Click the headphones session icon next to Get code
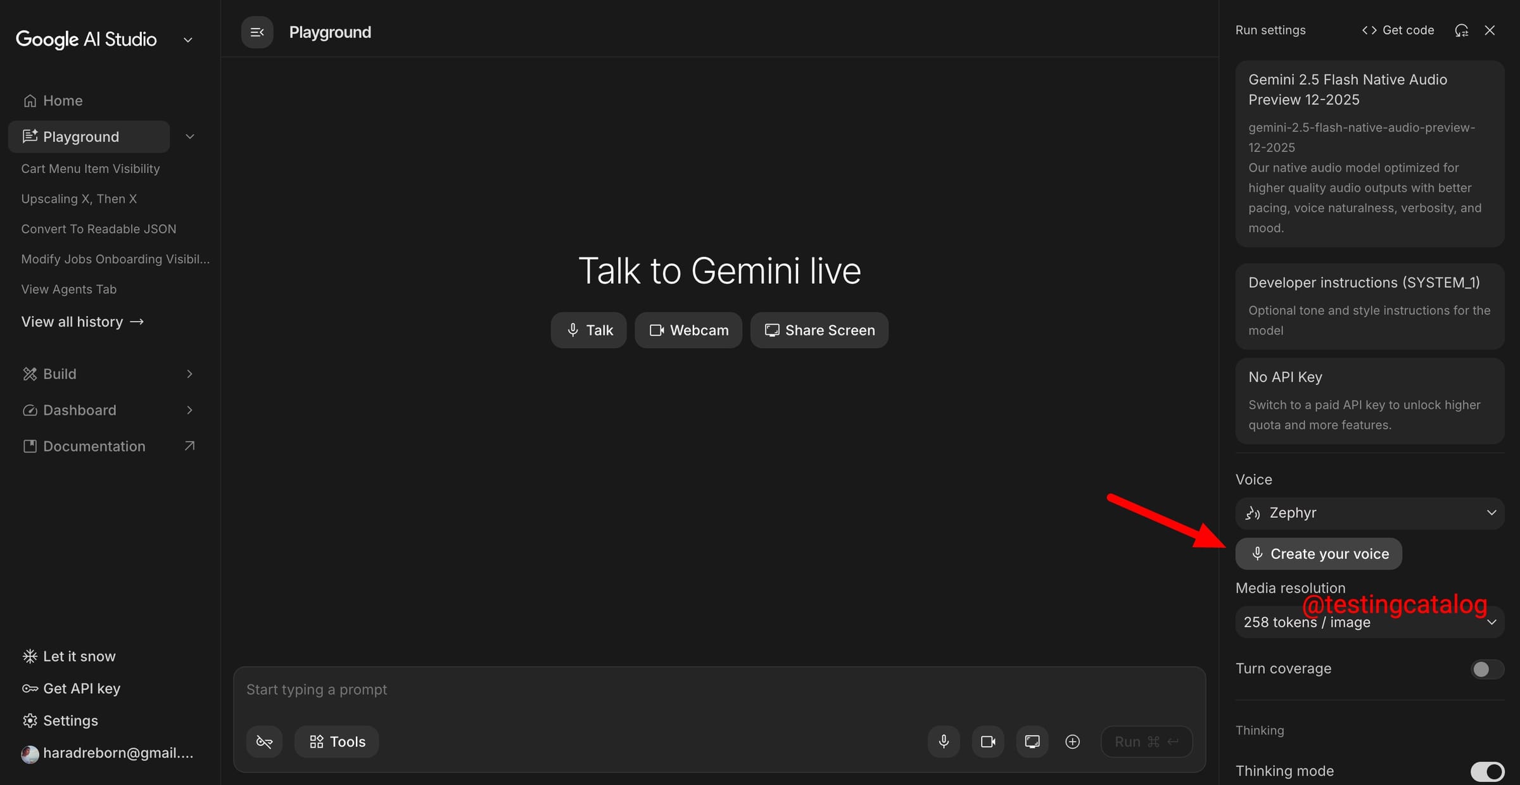 click(1461, 30)
